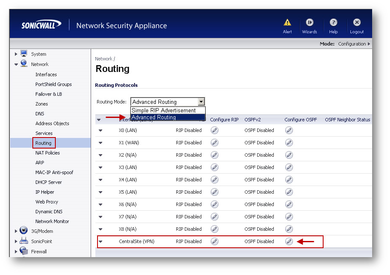Click the Mode Configuration switcher arrow
The width and height of the screenshot is (390, 275).
369,44
